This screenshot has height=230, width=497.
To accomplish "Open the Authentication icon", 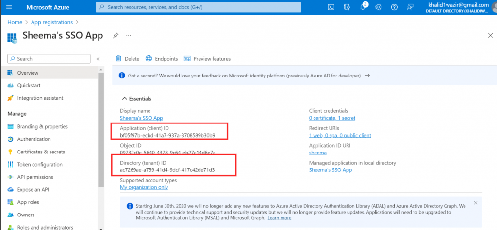I will (11, 139).
